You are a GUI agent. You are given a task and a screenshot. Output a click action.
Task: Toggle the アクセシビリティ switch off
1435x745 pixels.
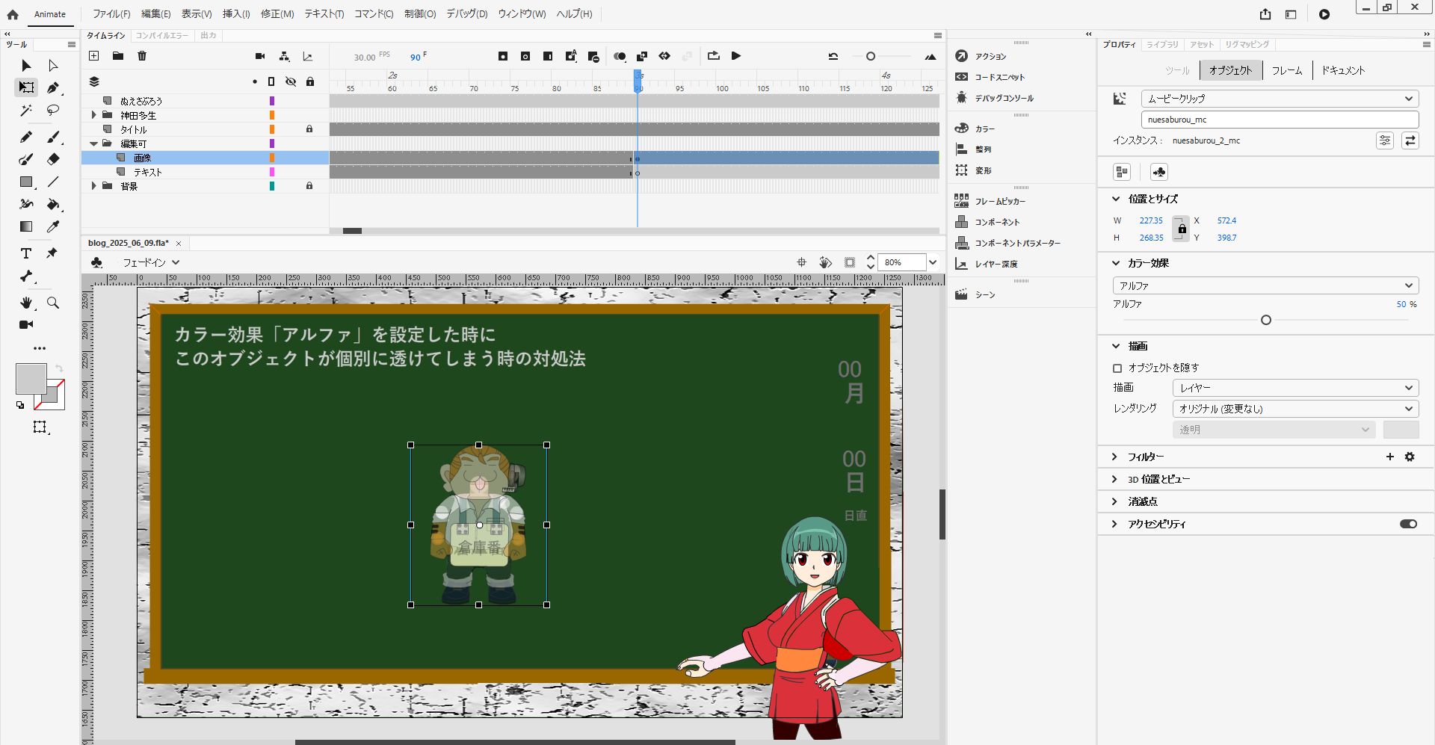pyautogui.click(x=1408, y=524)
